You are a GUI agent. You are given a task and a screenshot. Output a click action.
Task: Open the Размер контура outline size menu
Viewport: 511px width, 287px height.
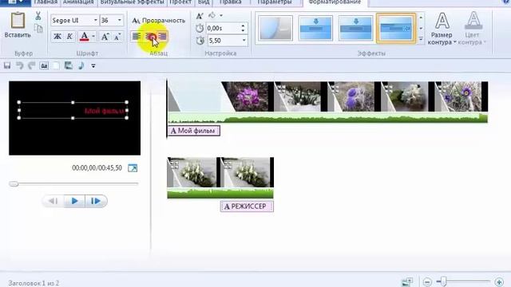pyautogui.click(x=442, y=29)
